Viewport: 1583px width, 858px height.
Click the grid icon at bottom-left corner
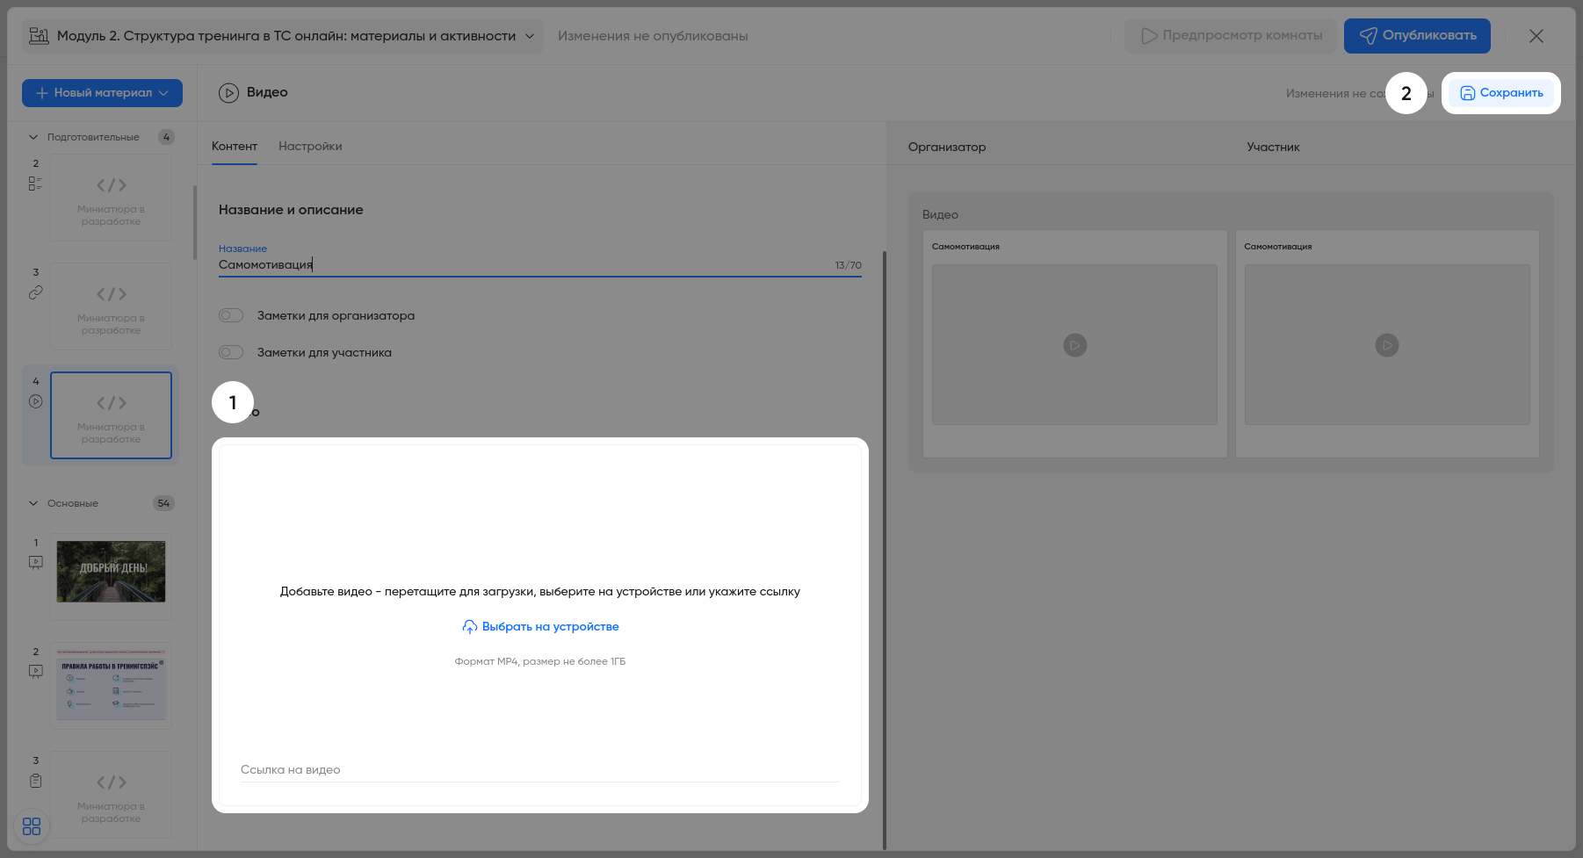tap(32, 826)
